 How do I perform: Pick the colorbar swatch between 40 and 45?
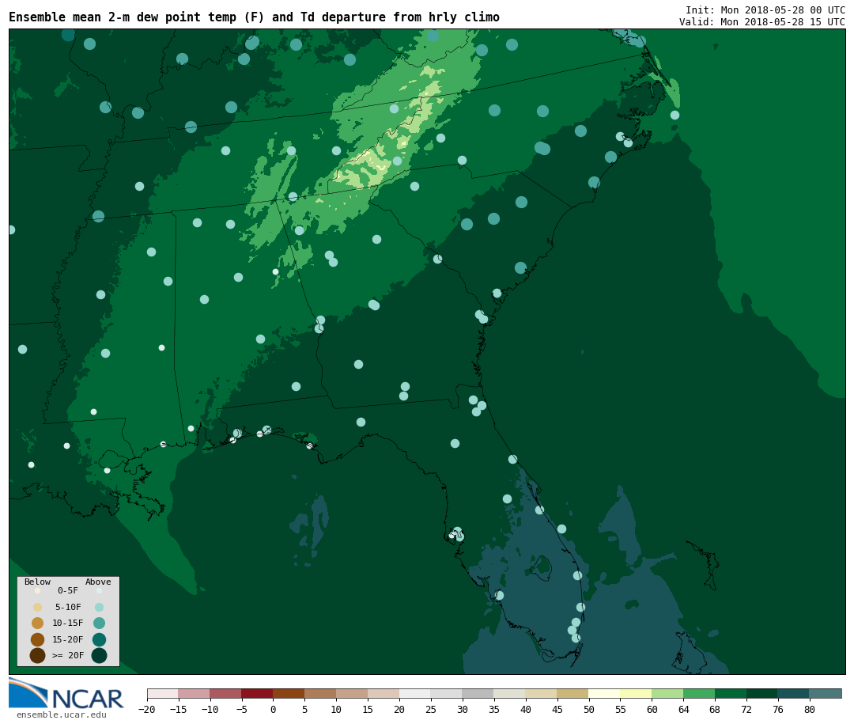542,693
